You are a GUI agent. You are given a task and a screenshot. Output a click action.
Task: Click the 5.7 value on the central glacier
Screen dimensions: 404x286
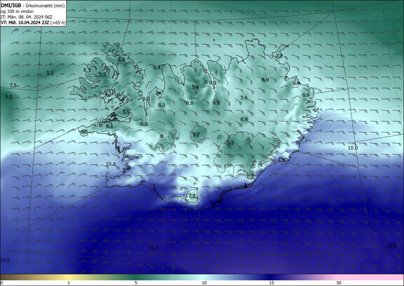coord(196,134)
